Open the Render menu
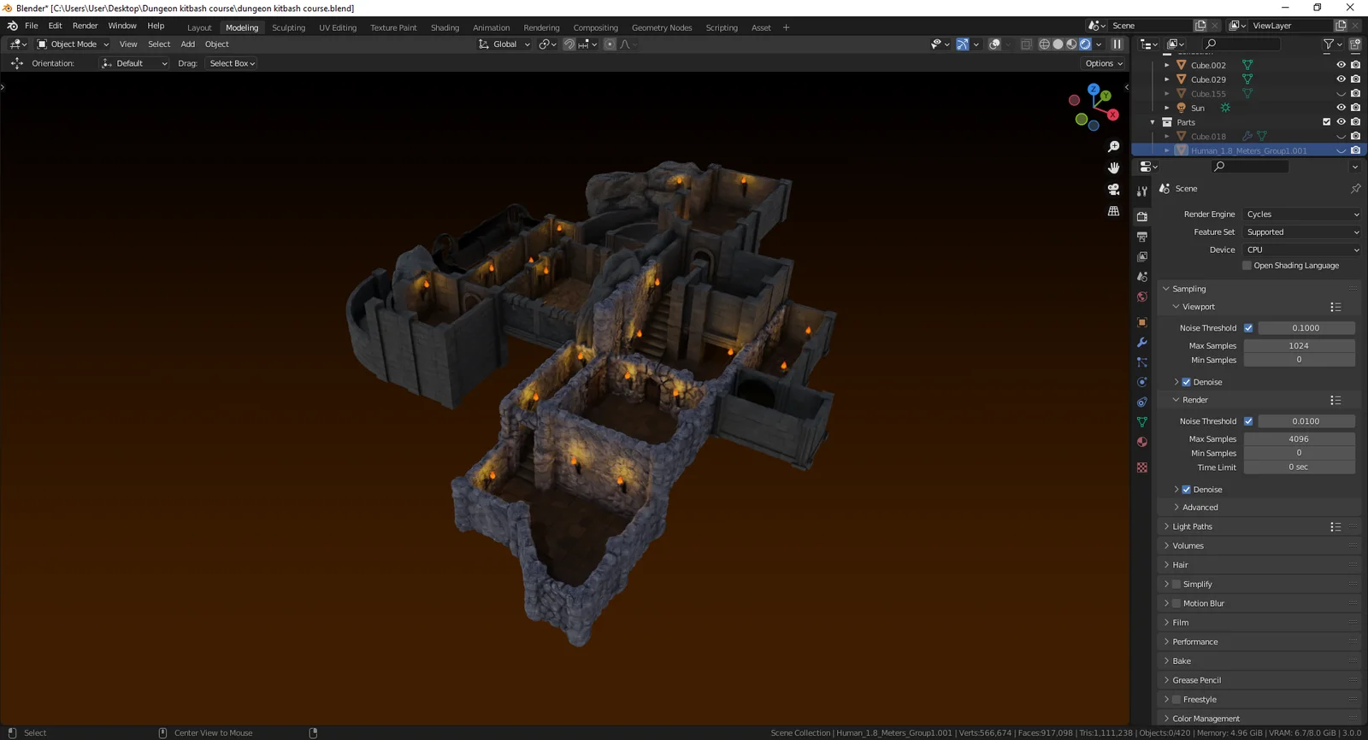Viewport: 1368px width, 740px height. tap(85, 26)
